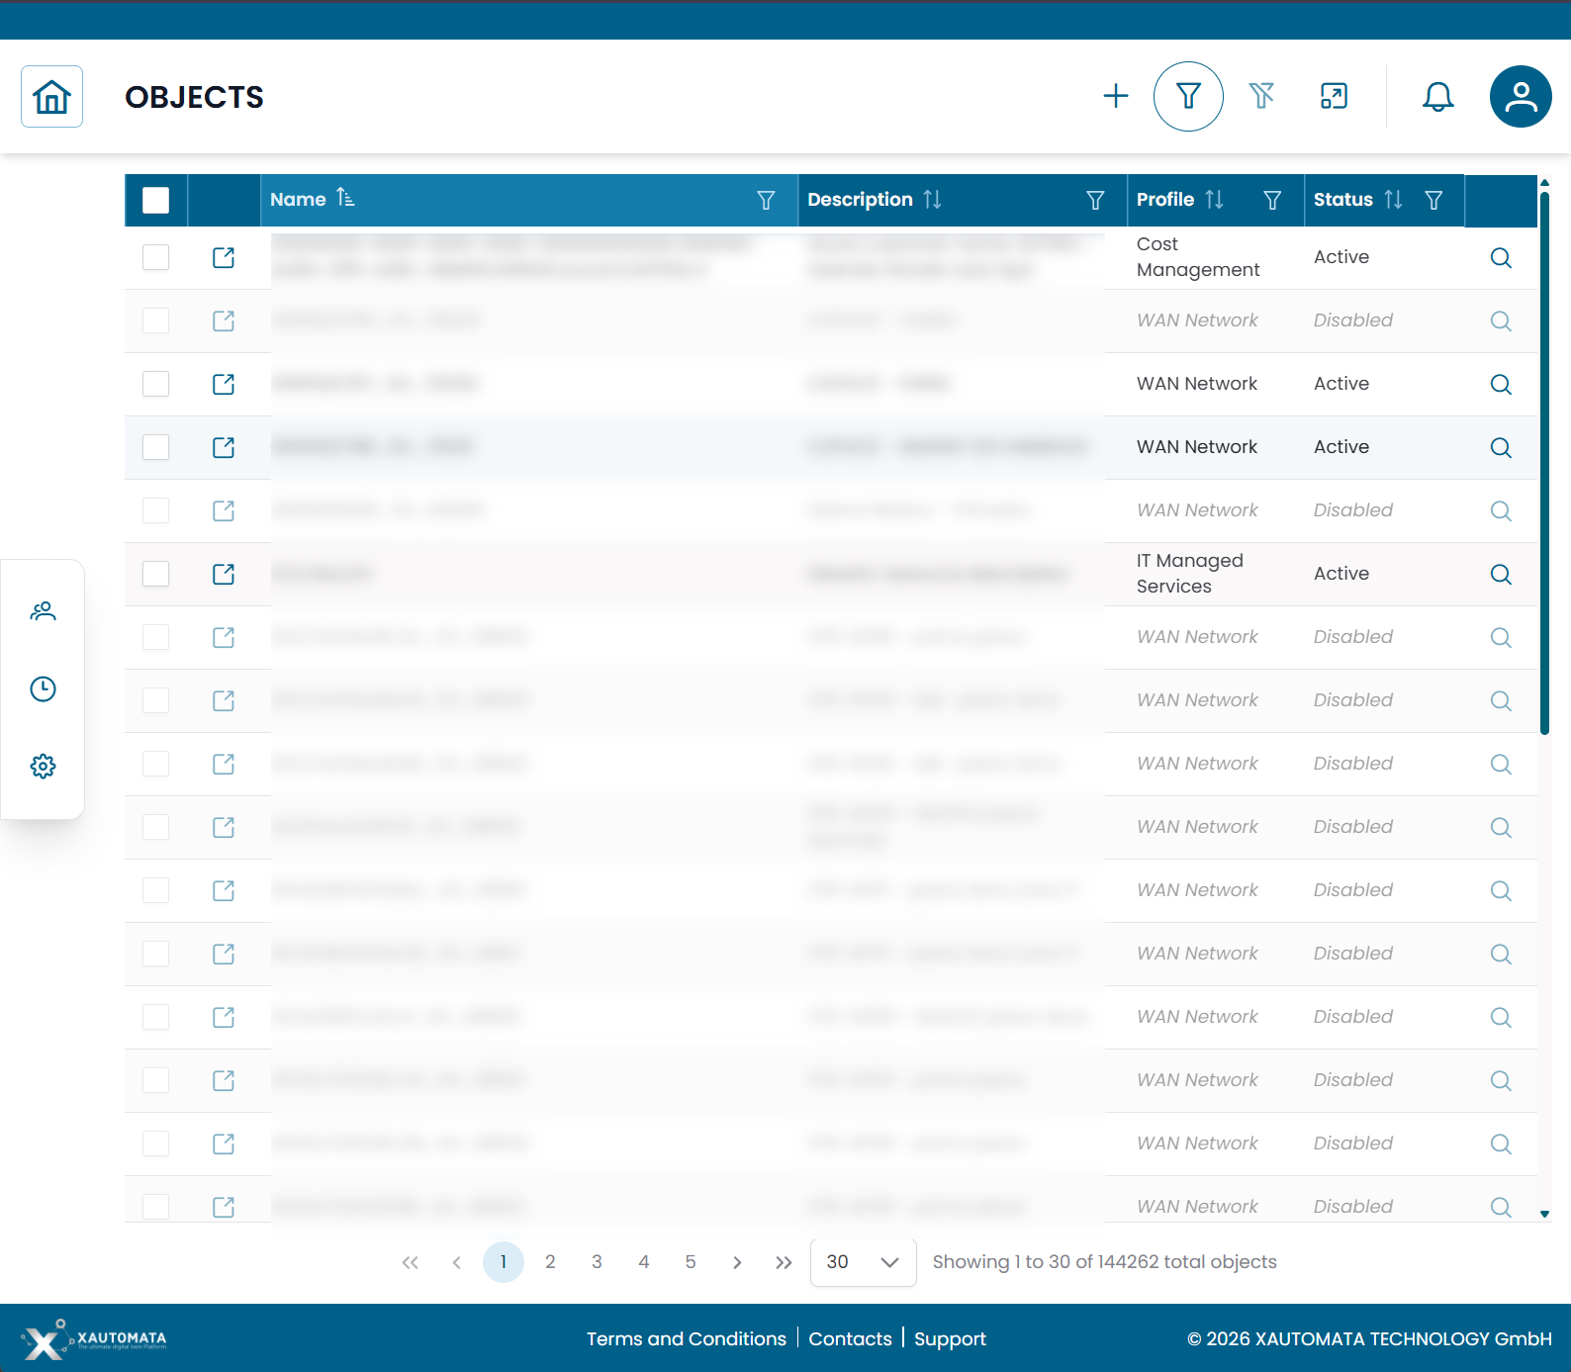Clear filters with crossed funnel icon
The height and width of the screenshot is (1372, 1571).
(x=1261, y=96)
